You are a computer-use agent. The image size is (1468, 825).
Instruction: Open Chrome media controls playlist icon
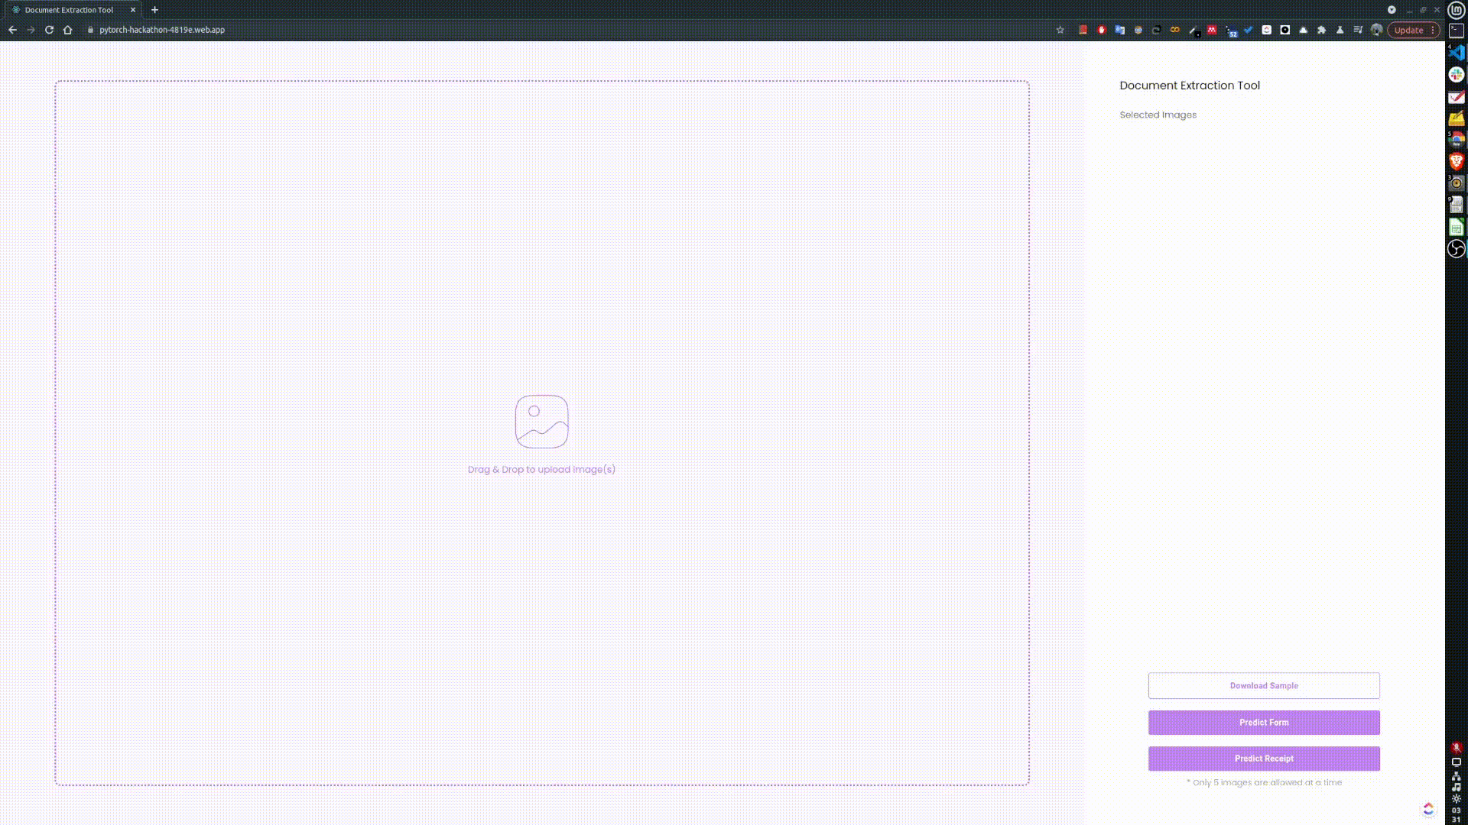(1358, 30)
